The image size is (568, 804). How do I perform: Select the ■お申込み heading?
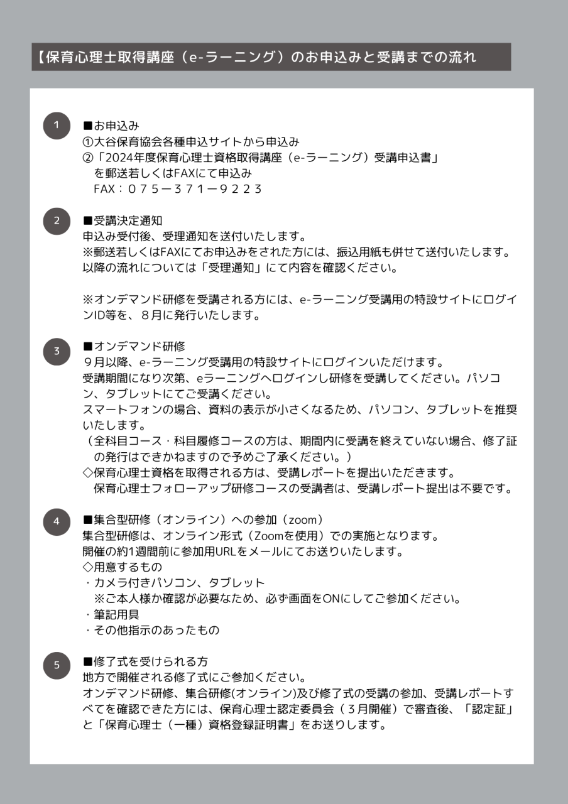point(111,126)
